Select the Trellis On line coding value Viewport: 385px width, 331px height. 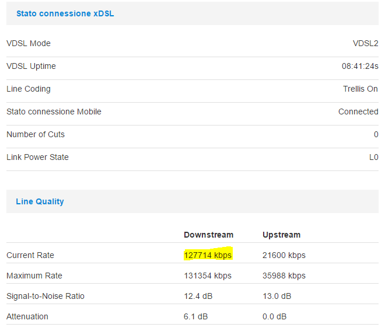[x=360, y=89]
